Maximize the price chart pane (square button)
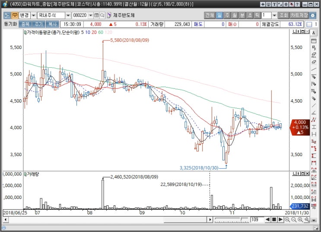Image resolution: width=321 pixels, height=232 pixels. 303,31
